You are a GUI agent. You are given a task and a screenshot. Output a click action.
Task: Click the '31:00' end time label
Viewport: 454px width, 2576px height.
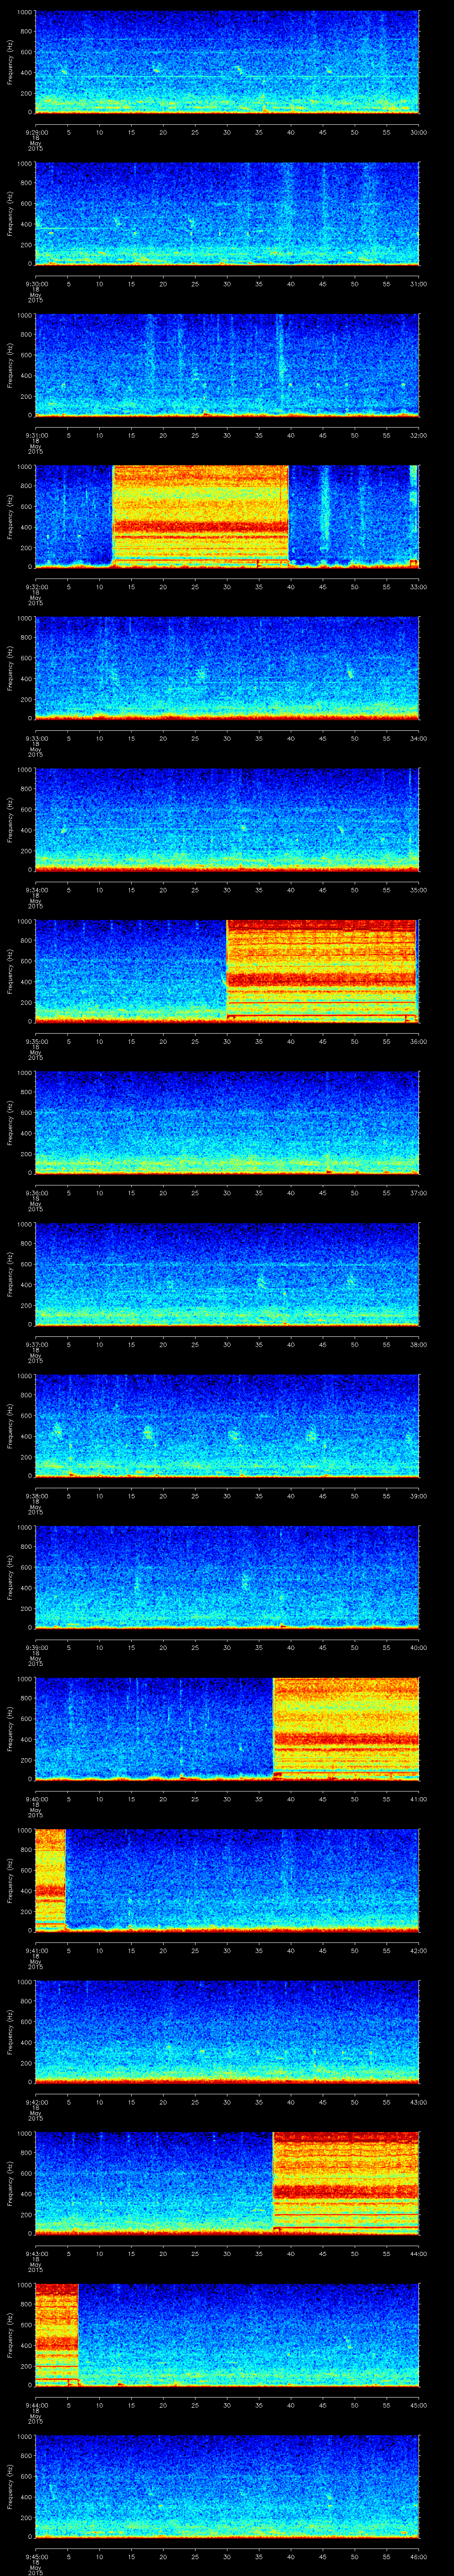click(x=419, y=284)
